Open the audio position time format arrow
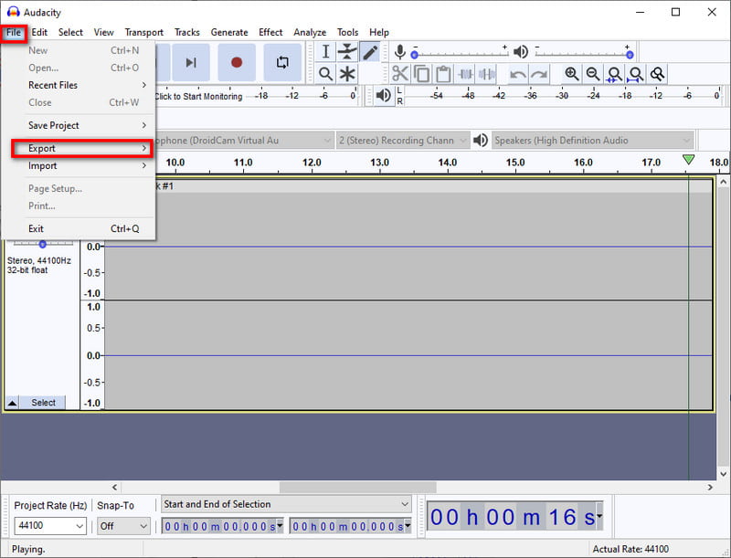 coord(599,516)
